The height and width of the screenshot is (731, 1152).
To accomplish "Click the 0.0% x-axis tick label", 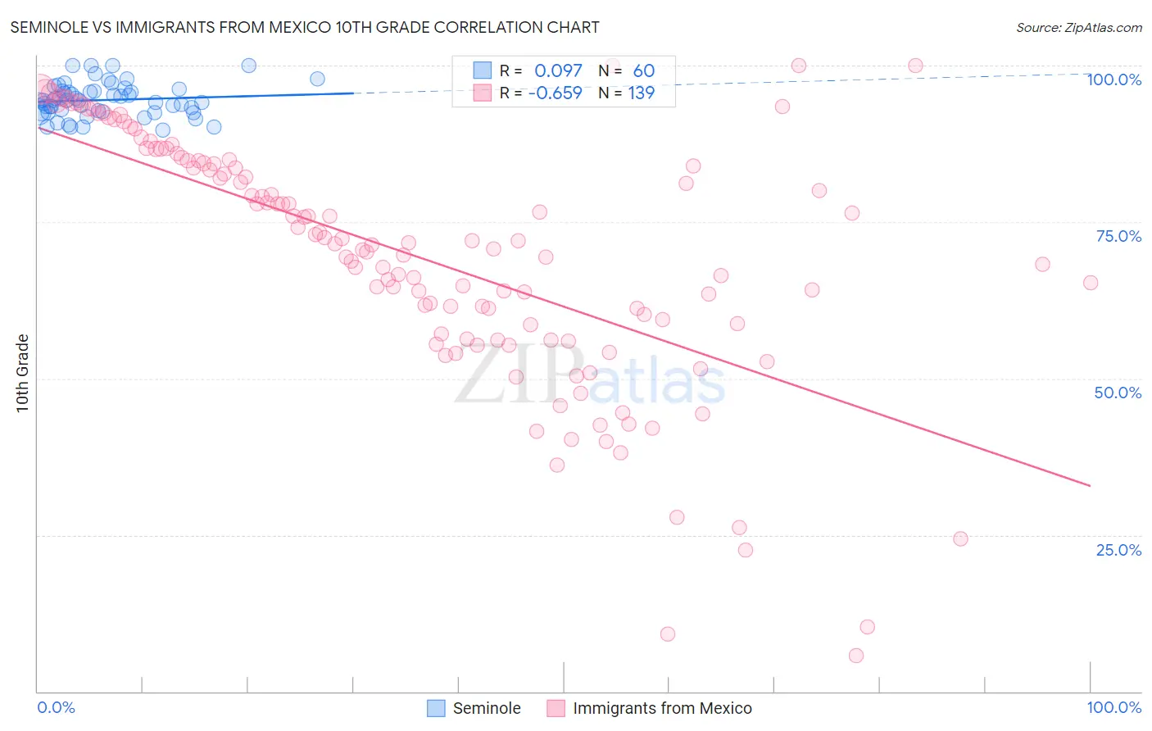I will click(x=57, y=707).
